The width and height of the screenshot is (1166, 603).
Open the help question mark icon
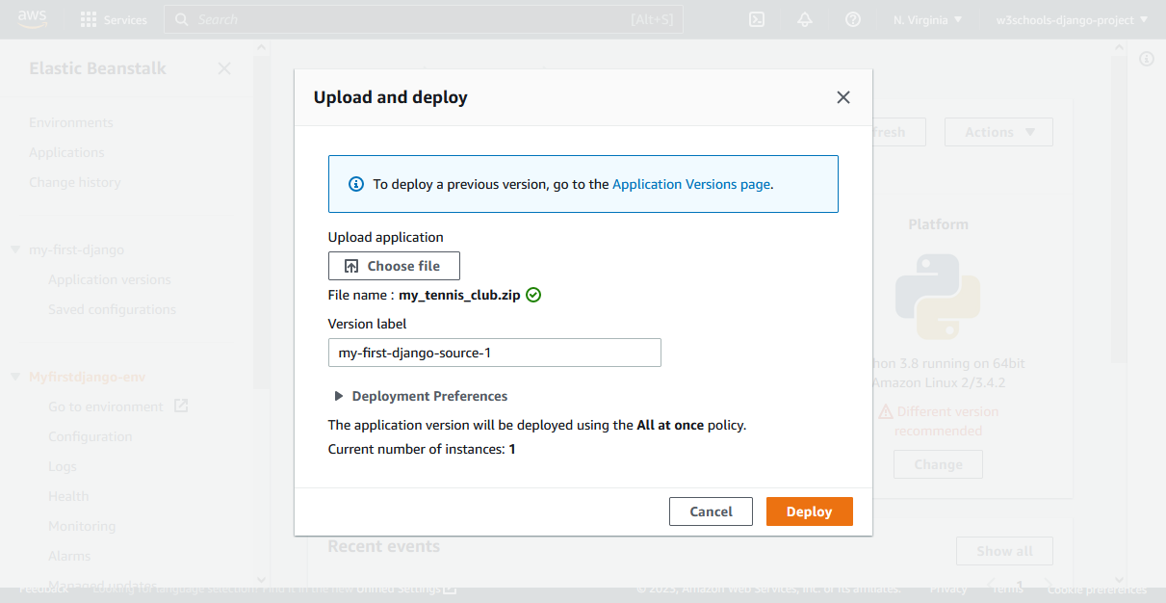pos(852,19)
